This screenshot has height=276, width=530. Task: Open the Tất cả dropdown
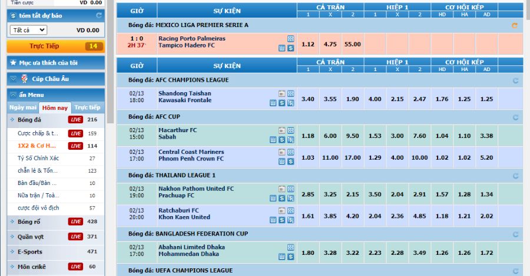[28, 30]
